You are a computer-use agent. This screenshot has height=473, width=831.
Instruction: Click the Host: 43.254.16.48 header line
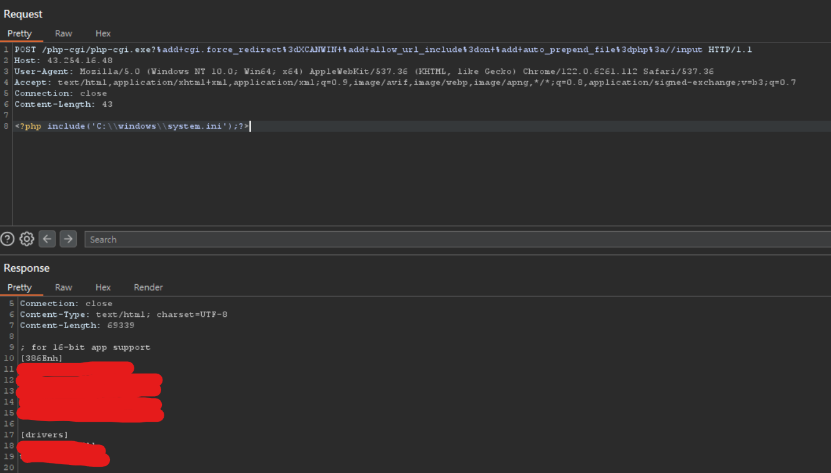[x=64, y=61]
